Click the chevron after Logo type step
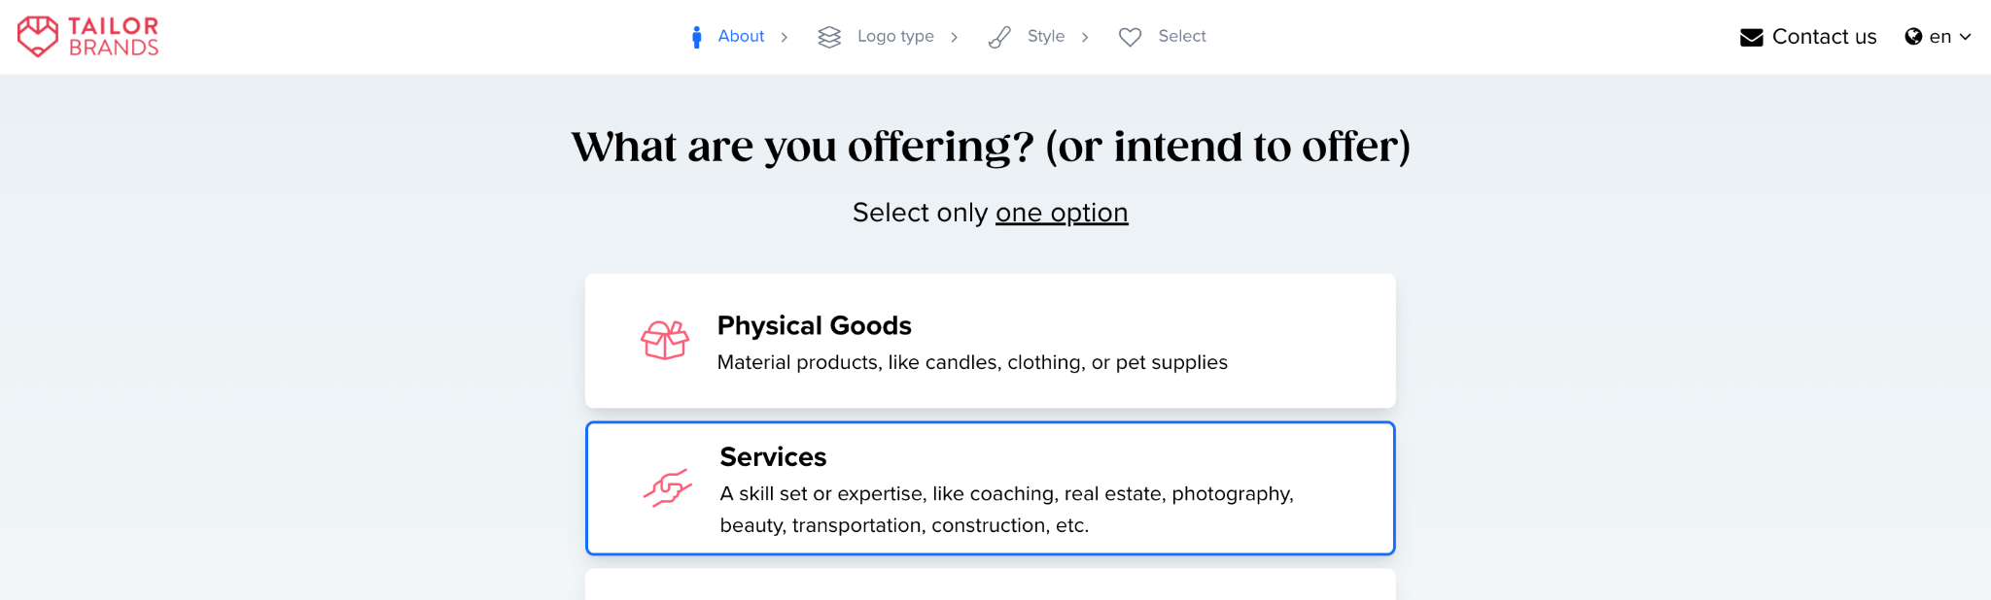Screen dimensions: 1991x600 pos(955,37)
